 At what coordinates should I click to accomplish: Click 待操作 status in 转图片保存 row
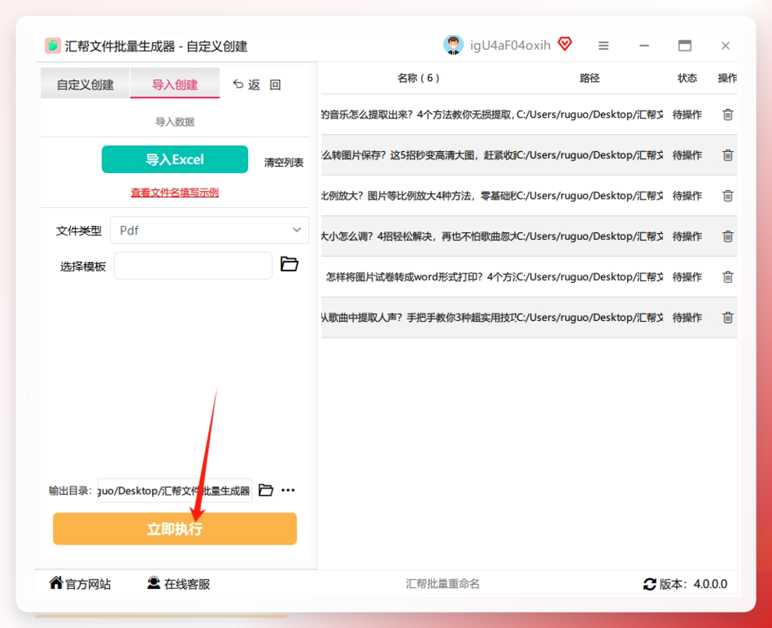(687, 155)
